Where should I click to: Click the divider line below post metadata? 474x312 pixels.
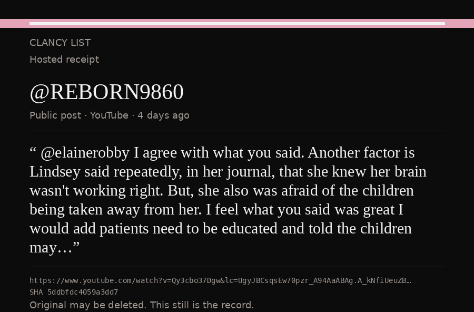(x=237, y=131)
